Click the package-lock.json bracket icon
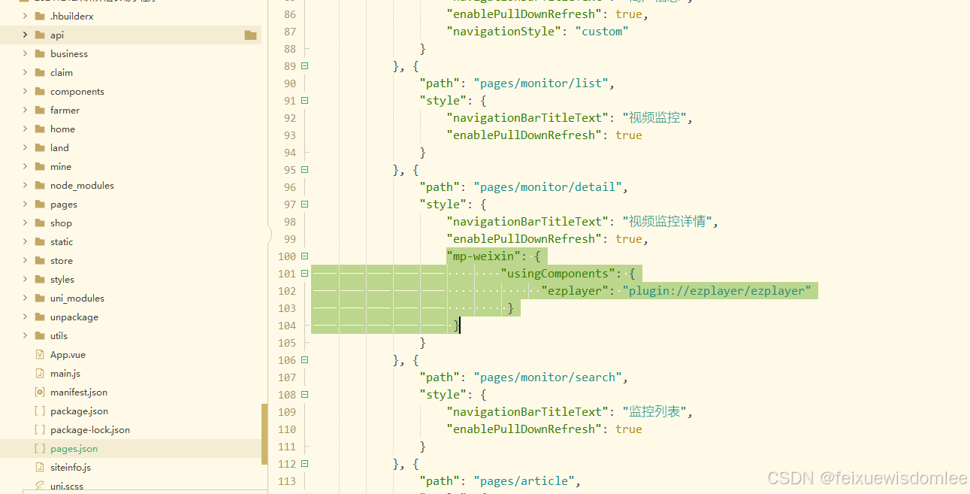This screenshot has height=494, width=970. coord(40,429)
